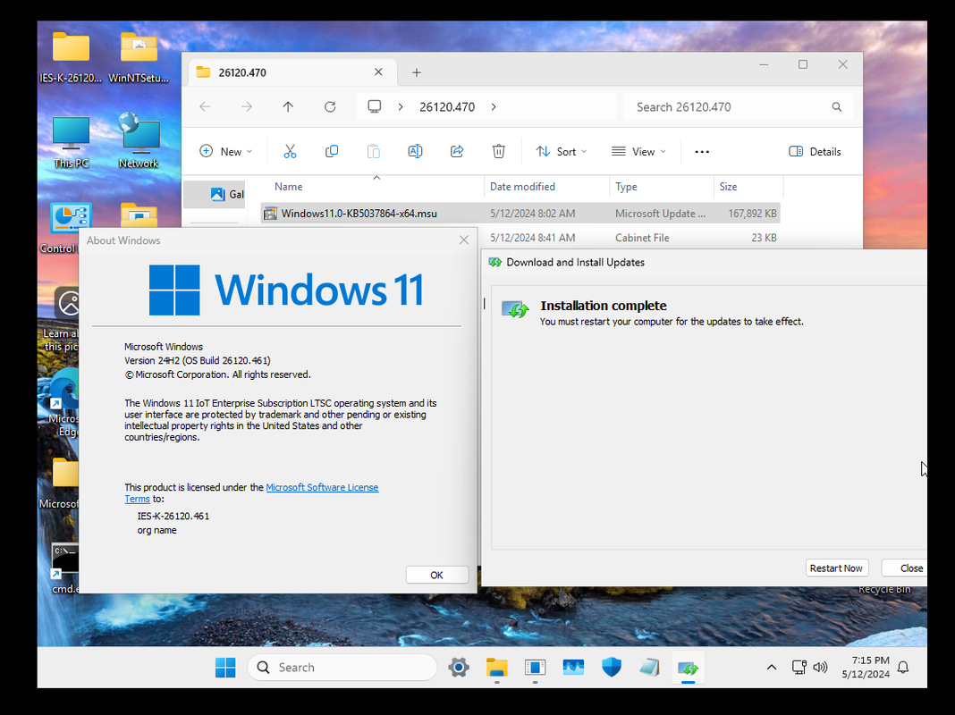955x715 pixels.
Task: Click the Cut scissors icon in File Explorer
Action: pos(290,152)
